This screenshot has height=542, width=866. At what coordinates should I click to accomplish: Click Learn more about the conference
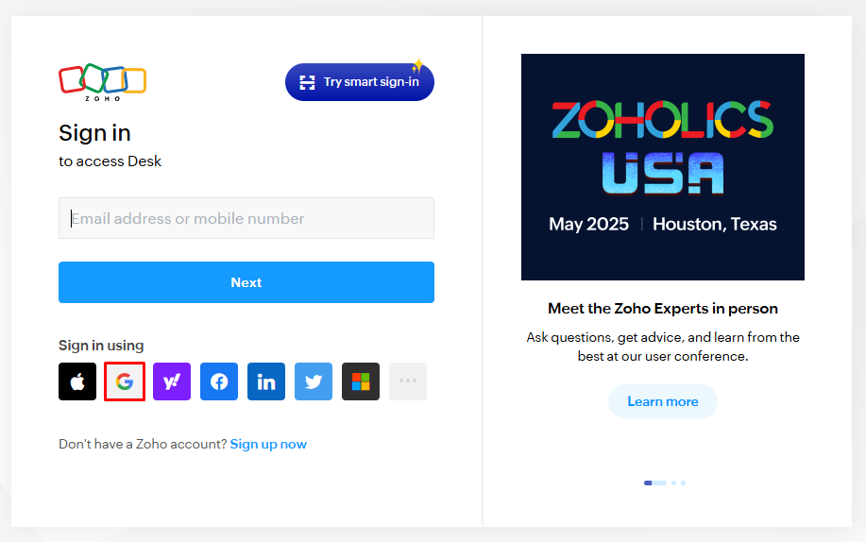[x=663, y=401]
